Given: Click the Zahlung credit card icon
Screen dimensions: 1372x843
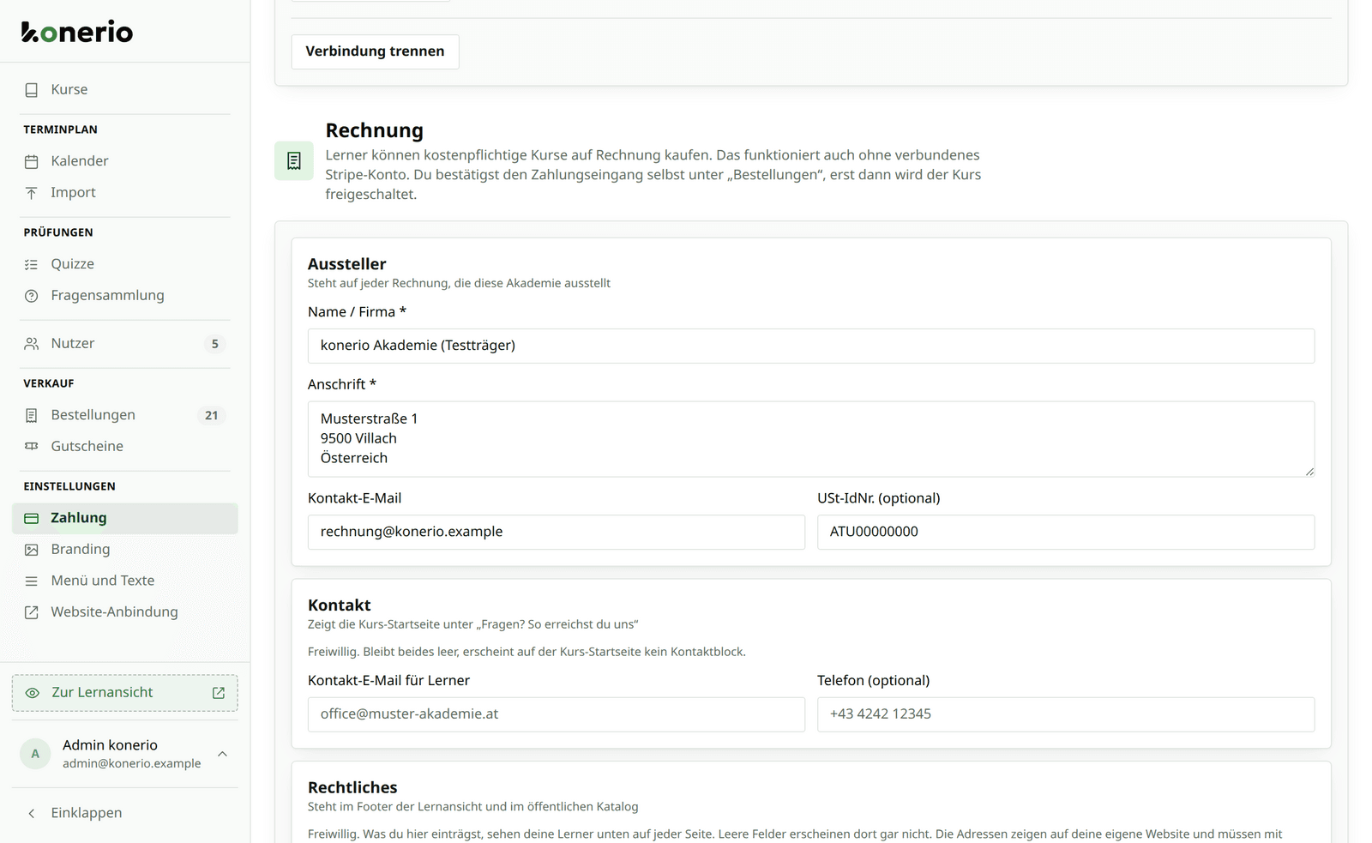Looking at the screenshot, I should click(32, 518).
